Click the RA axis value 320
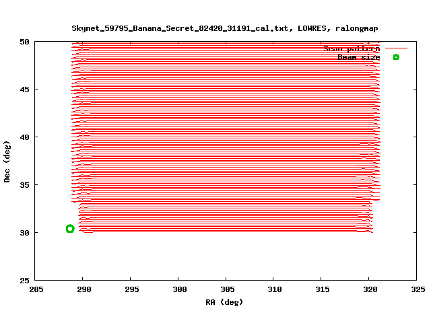 [x=370, y=289]
